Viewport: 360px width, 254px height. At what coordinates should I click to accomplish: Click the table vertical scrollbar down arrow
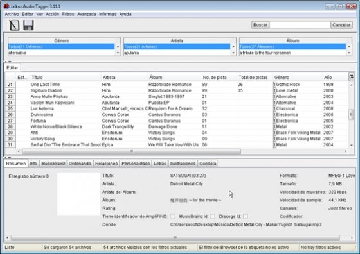click(x=351, y=145)
